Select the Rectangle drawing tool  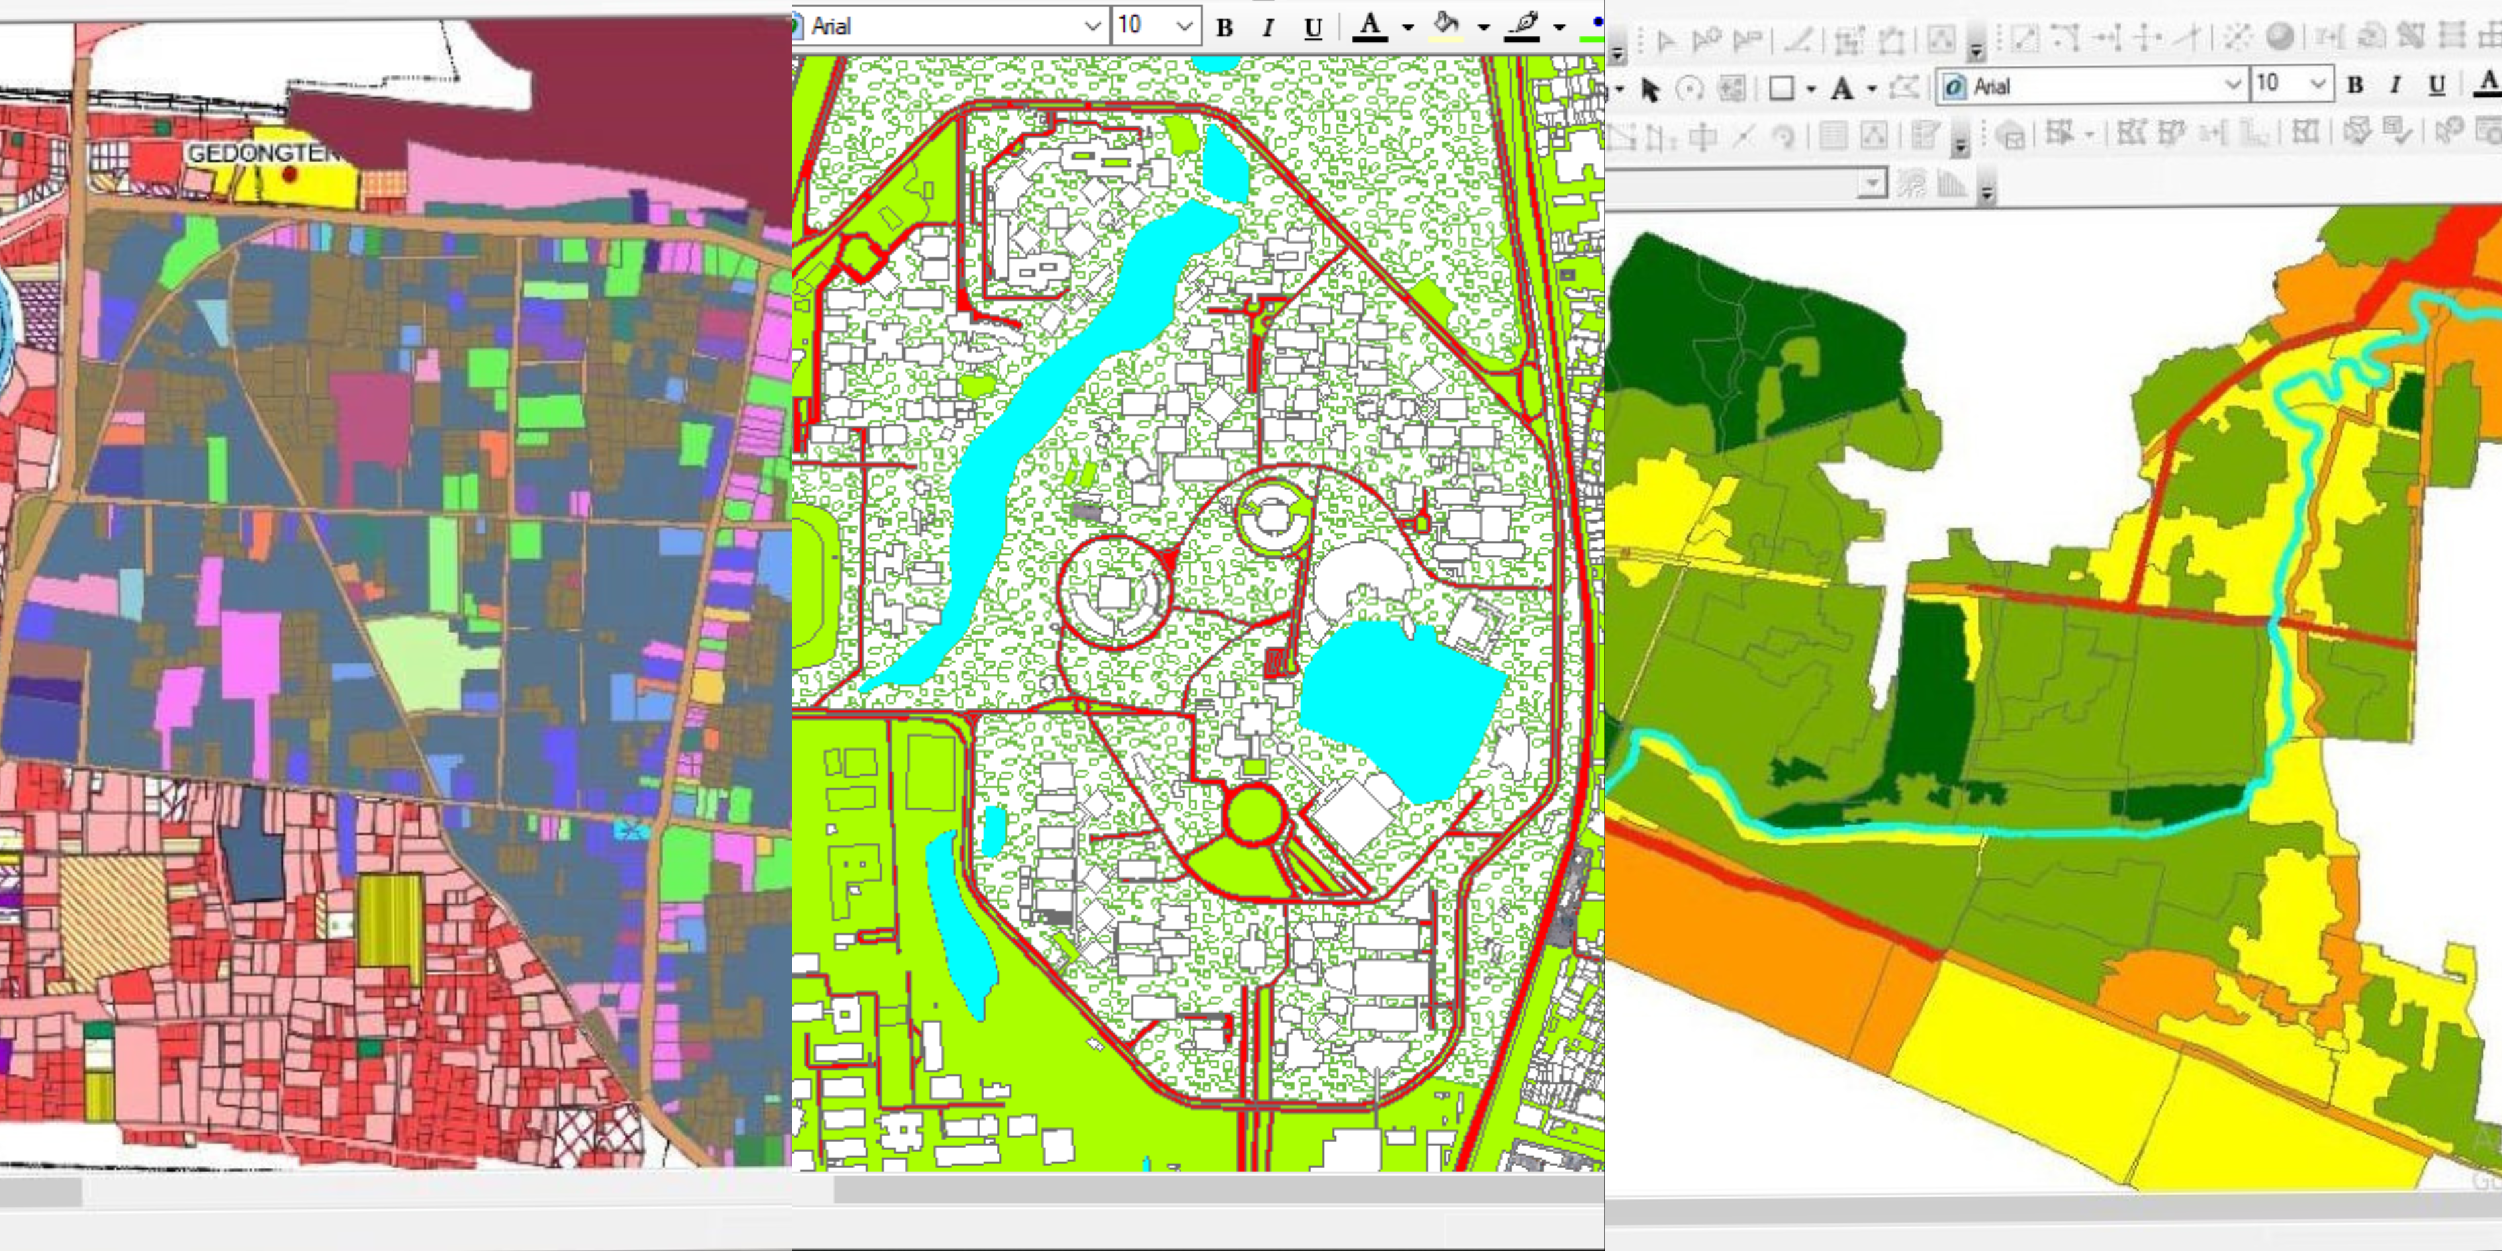coord(1783,87)
